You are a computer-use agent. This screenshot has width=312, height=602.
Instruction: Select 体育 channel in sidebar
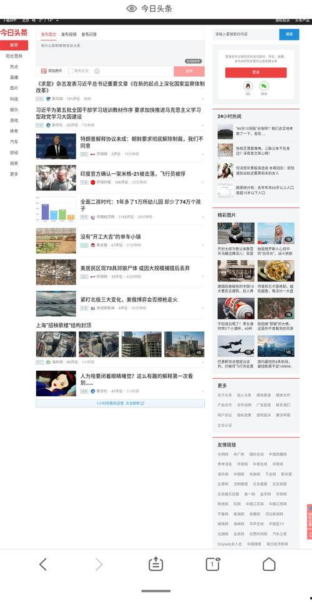(x=14, y=131)
